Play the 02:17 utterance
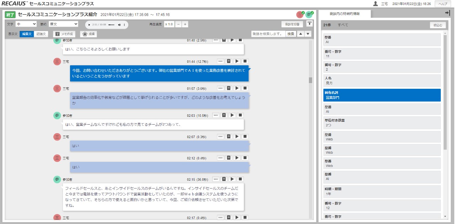This screenshot has width=455, height=224. pos(237,217)
